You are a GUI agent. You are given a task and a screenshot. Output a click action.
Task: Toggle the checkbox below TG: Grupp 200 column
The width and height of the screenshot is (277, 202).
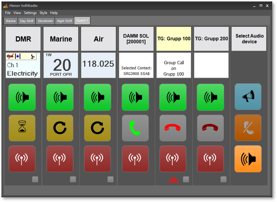pyautogui.click(x=224, y=179)
